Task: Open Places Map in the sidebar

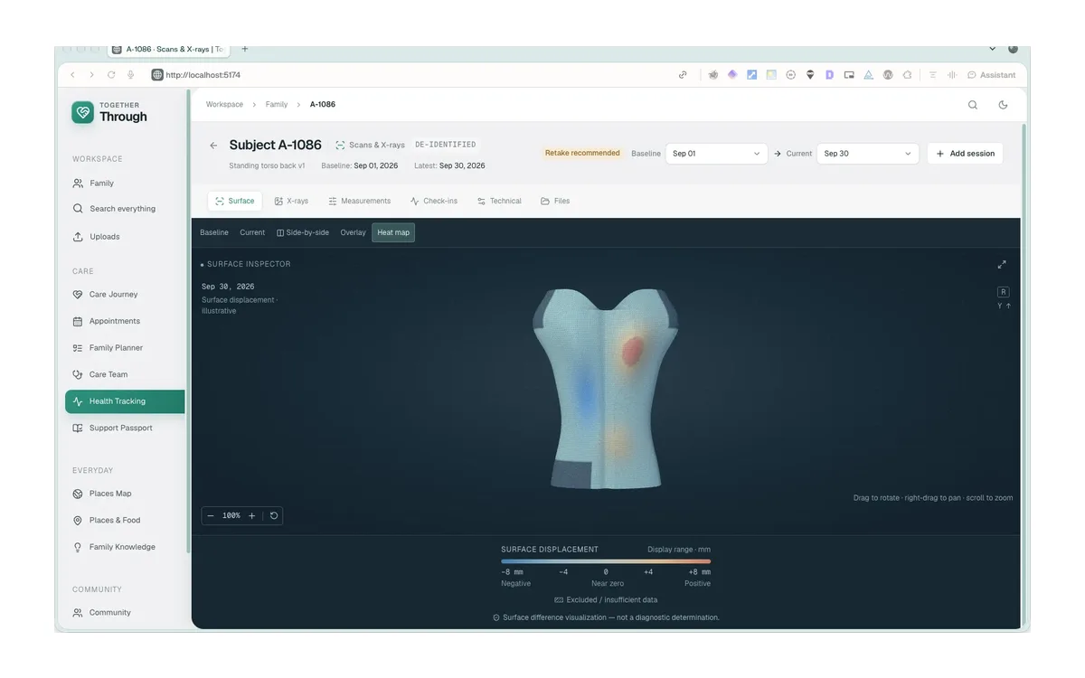Action: (125, 494)
